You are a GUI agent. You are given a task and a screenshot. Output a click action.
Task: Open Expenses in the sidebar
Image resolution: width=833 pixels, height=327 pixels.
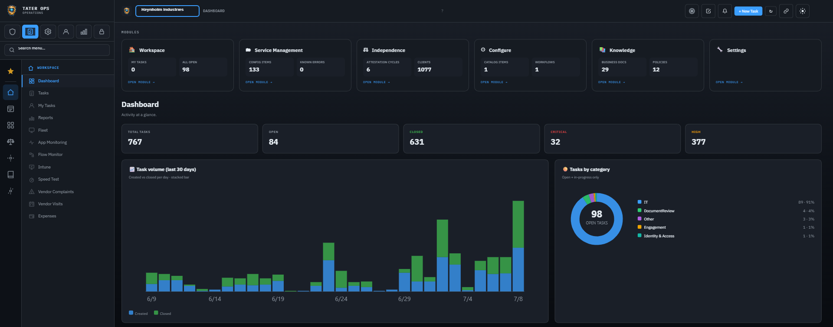[68, 216]
